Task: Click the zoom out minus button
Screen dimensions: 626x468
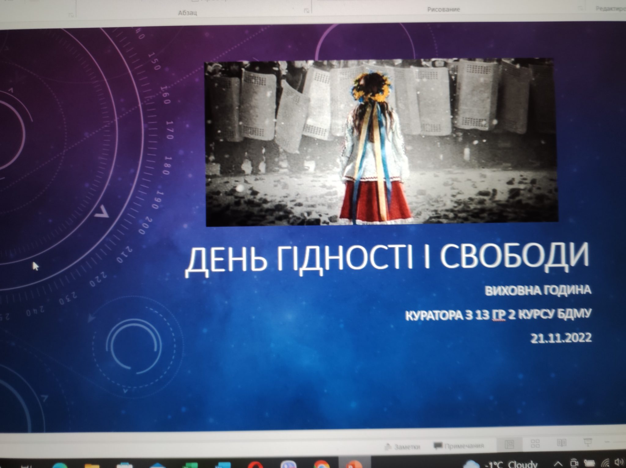Action: click(607, 442)
